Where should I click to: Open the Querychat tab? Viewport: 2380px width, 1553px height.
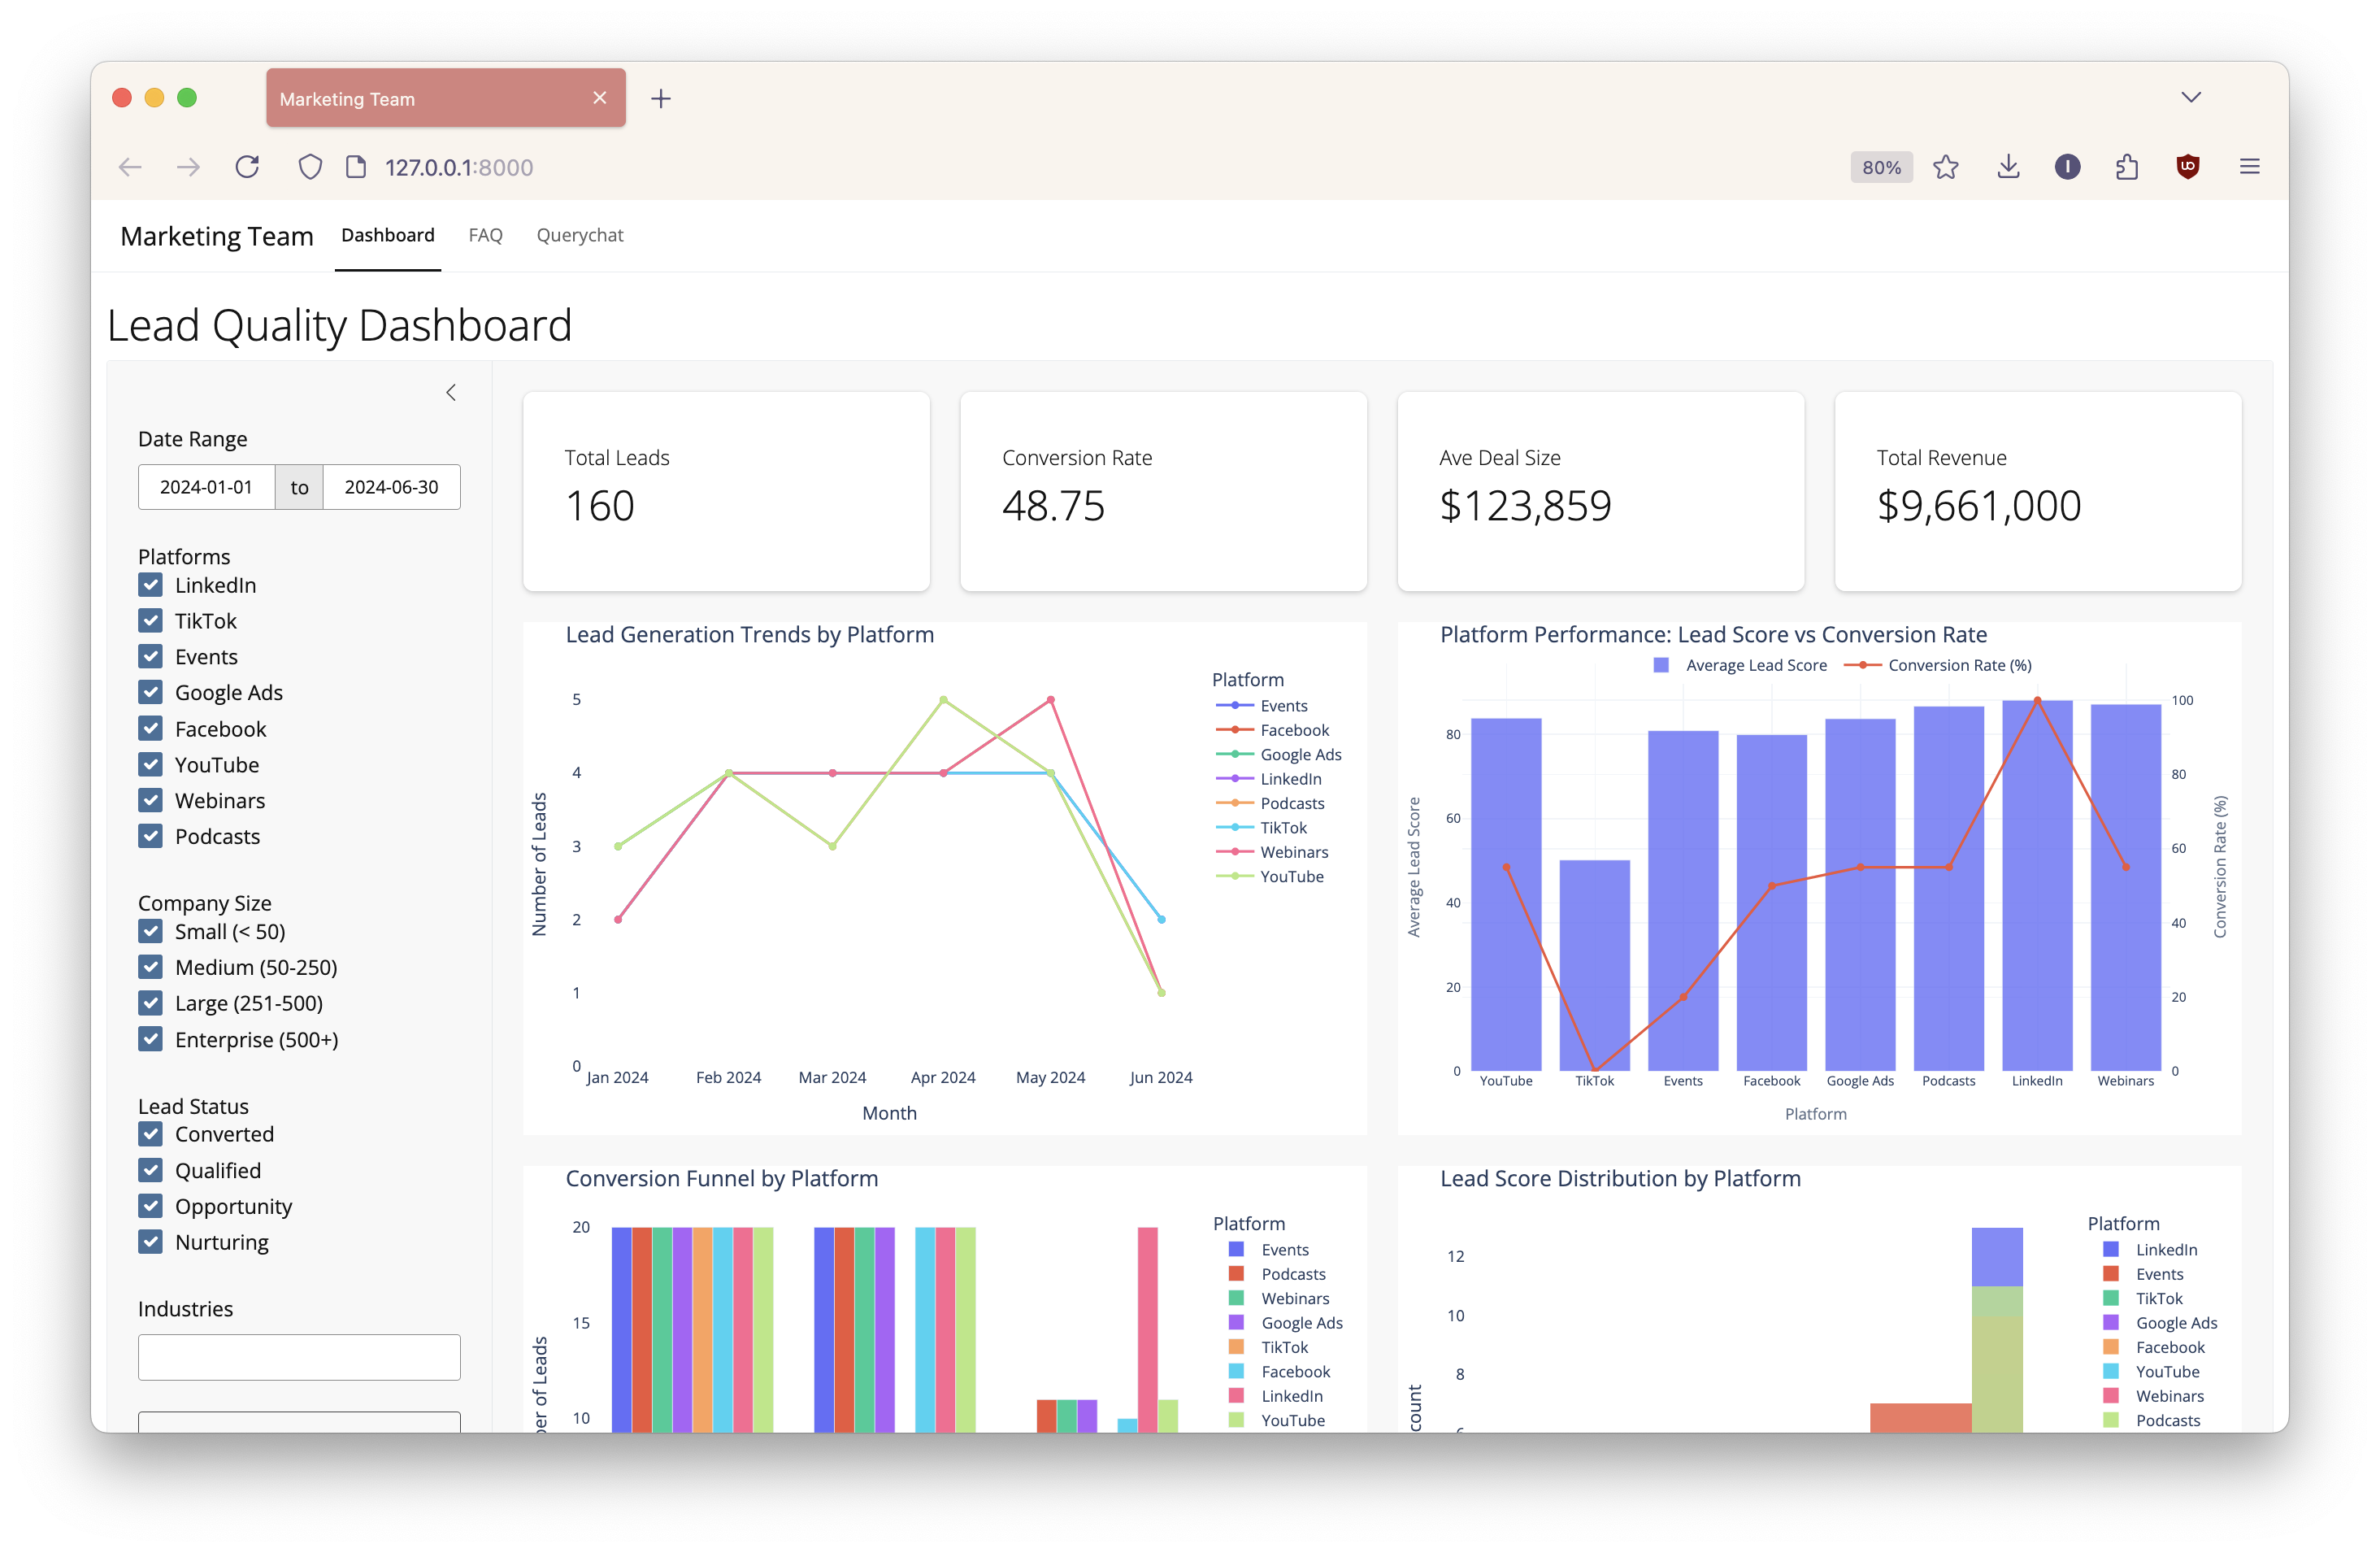pos(579,235)
